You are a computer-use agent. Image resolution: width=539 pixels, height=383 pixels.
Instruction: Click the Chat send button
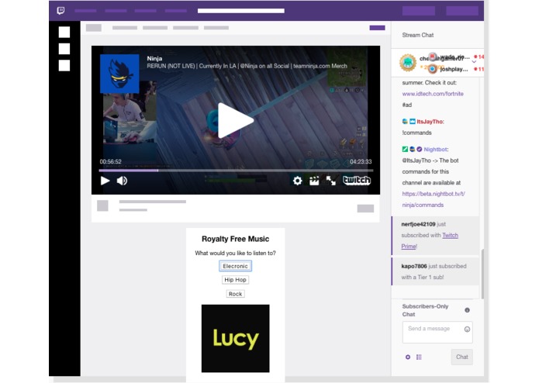pyautogui.click(x=462, y=357)
